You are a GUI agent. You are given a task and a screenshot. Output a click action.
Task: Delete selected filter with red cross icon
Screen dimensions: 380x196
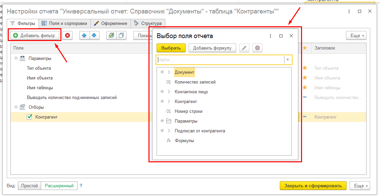pyautogui.click(x=67, y=36)
